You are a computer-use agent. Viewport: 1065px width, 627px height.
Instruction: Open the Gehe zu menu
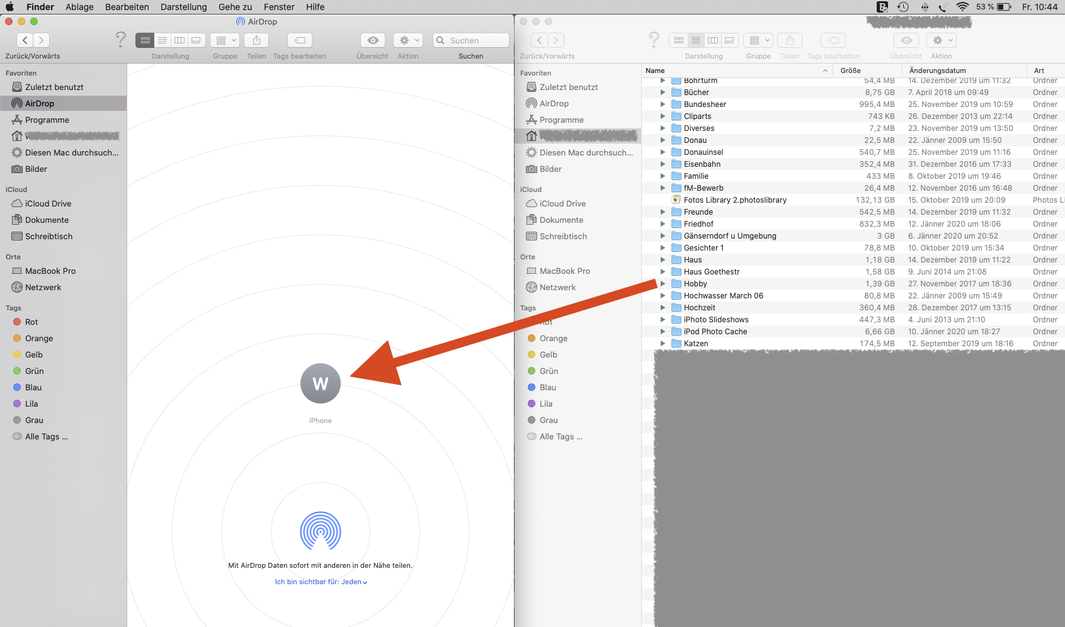coord(235,7)
